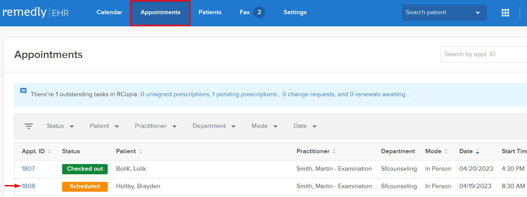Viewport: 527px width, 197px height.
Task: Open the Search patient dropdown
Action: 444,13
